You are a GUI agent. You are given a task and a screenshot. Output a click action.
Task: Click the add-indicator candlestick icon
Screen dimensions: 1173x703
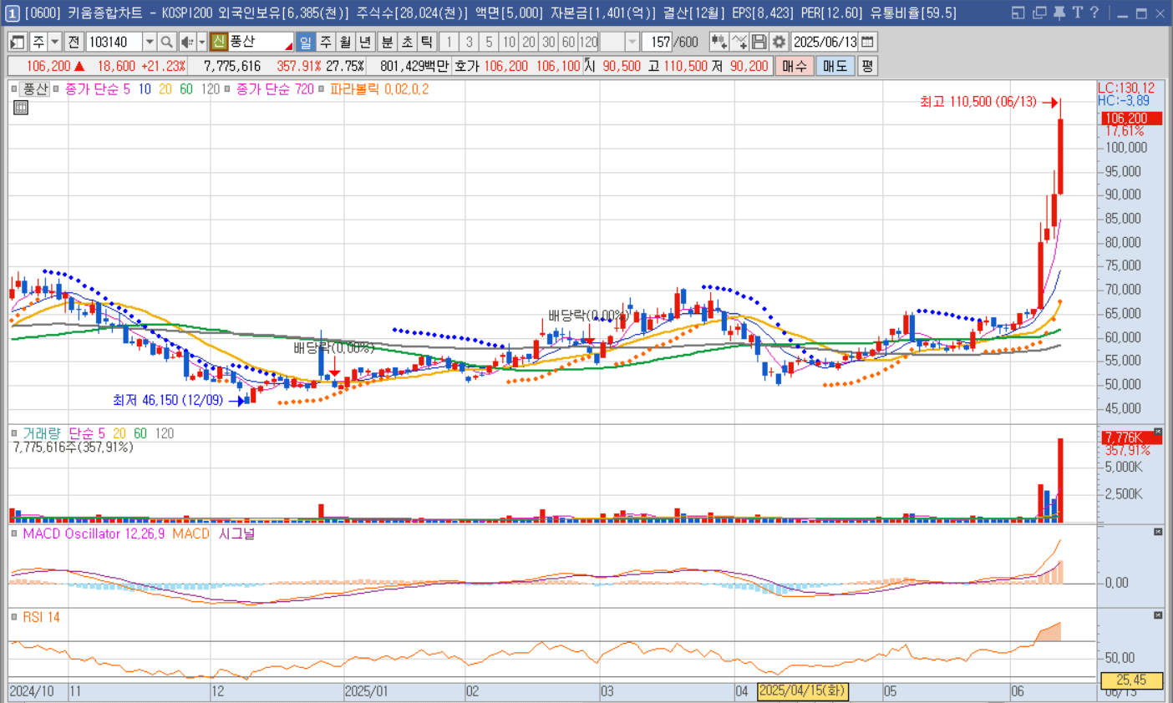pos(719,42)
